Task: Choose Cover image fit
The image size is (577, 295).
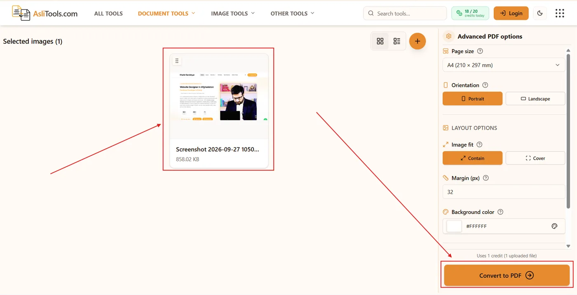Action: [535, 158]
